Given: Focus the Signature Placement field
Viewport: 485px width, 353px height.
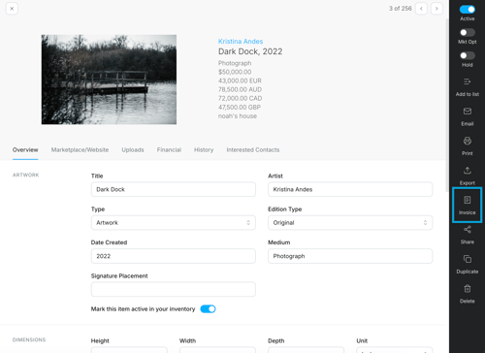Looking at the screenshot, I should [174, 289].
